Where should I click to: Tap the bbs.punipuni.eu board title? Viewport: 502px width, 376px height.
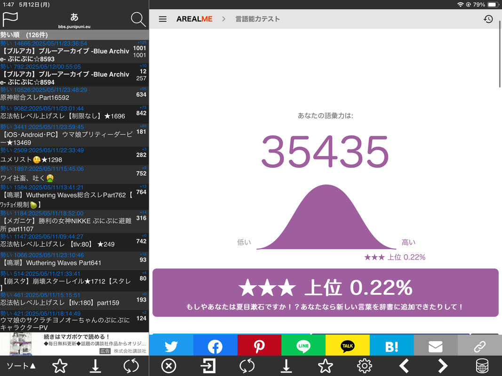[x=74, y=27]
